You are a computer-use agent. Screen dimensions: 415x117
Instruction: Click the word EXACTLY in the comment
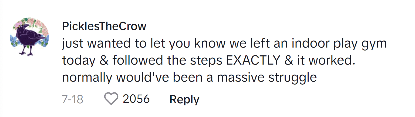(252, 61)
